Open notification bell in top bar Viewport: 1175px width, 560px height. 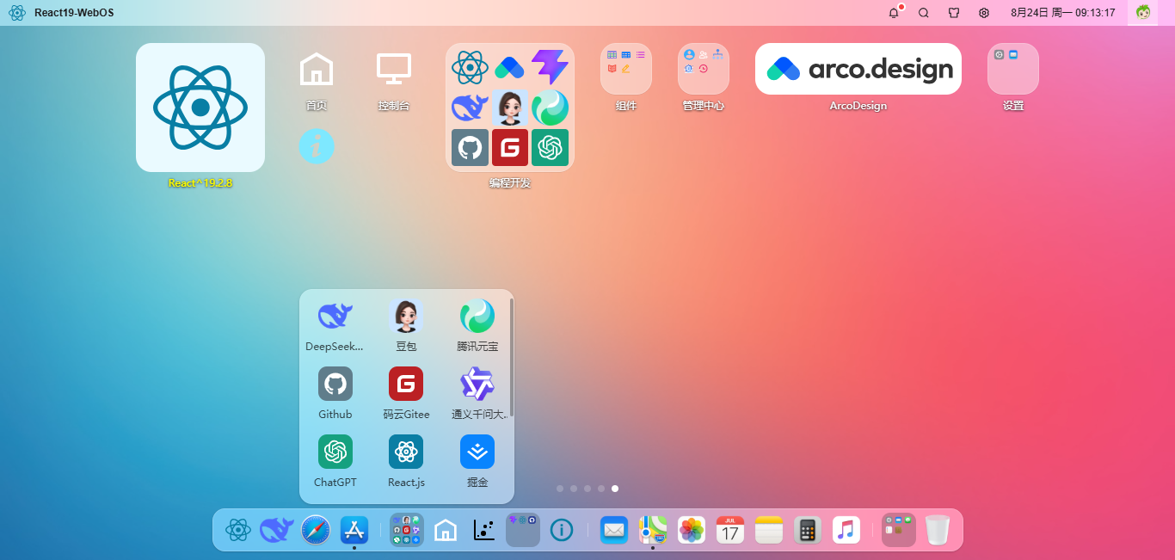pos(894,13)
